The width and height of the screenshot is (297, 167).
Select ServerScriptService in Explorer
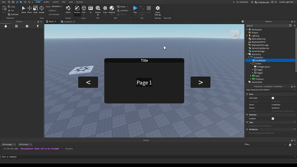coord(260,48)
